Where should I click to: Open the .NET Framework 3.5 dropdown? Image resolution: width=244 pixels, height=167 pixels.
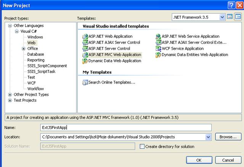pyautogui.click(x=222, y=17)
